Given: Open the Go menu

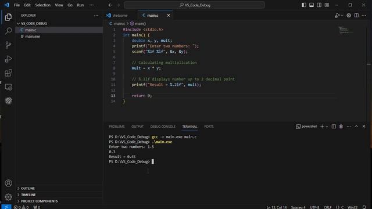Looking at the screenshot, I should pyautogui.click(x=70, y=5).
